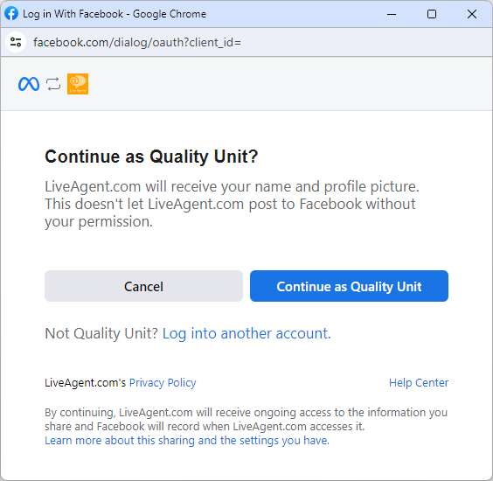Open the site information icon in address bar

(x=16, y=42)
